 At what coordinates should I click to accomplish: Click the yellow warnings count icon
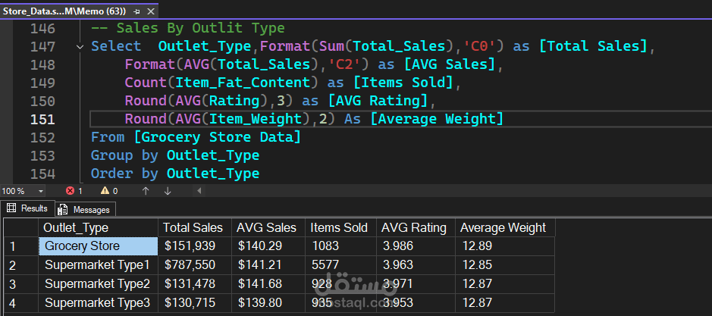pyautogui.click(x=105, y=191)
